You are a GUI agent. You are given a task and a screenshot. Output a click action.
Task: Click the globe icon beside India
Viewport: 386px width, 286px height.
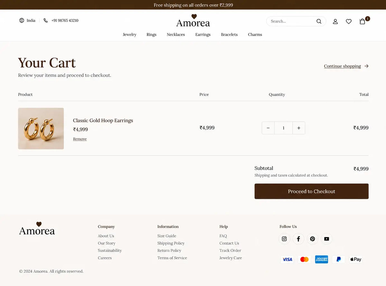[22, 20]
